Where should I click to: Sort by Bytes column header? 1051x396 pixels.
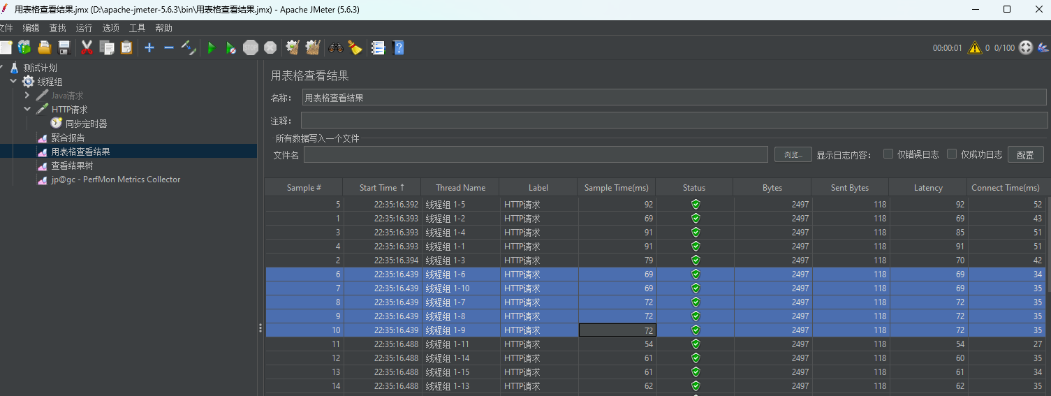coord(772,187)
